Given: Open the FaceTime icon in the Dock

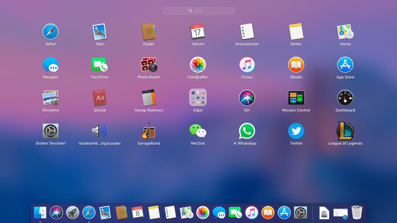Looking at the screenshot, I should (235, 213).
